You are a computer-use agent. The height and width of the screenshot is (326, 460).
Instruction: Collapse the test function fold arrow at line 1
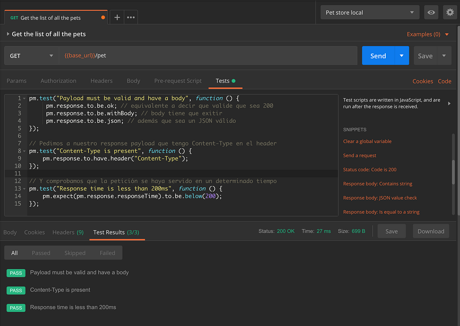click(x=24, y=98)
